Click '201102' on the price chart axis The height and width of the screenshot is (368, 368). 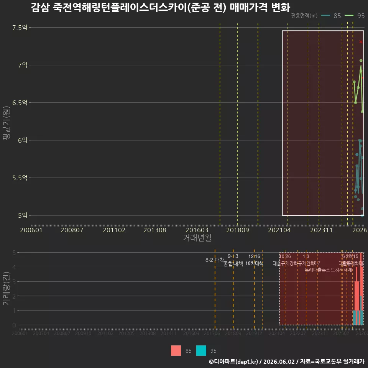pos(114,230)
